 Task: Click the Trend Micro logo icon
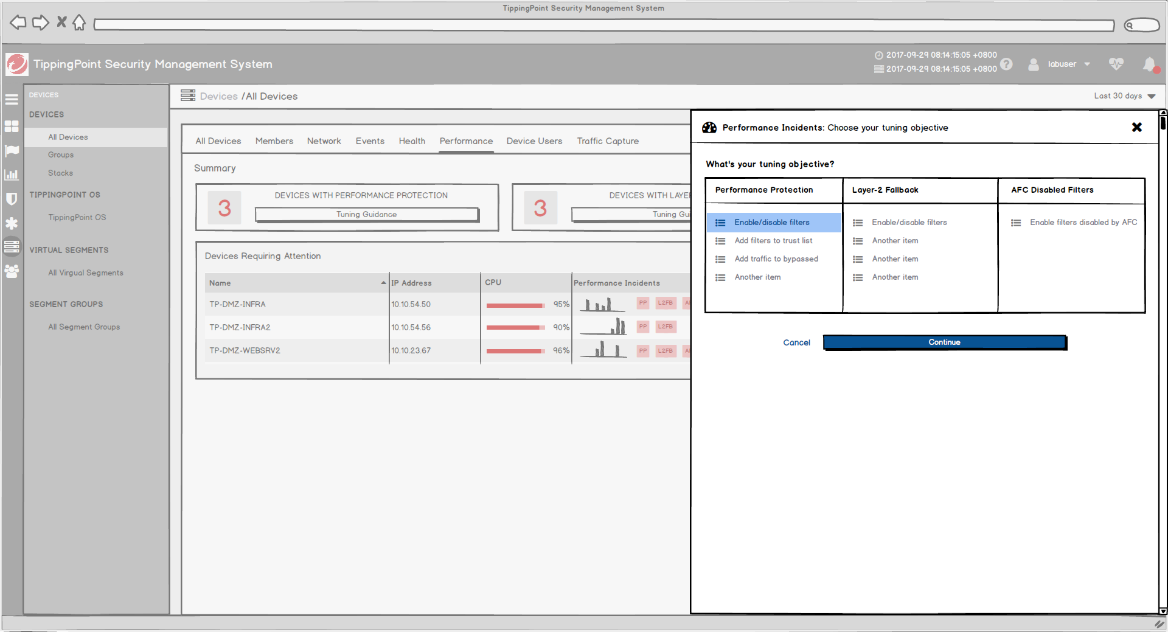click(17, 64)
